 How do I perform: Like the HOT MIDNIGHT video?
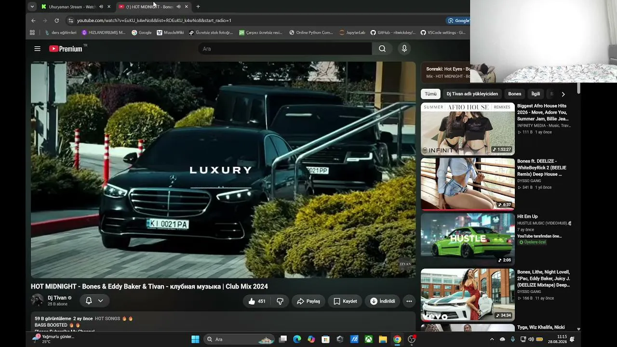(257, 301)
